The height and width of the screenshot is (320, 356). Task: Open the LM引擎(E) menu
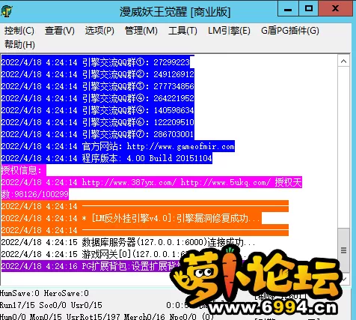[229, 31]
